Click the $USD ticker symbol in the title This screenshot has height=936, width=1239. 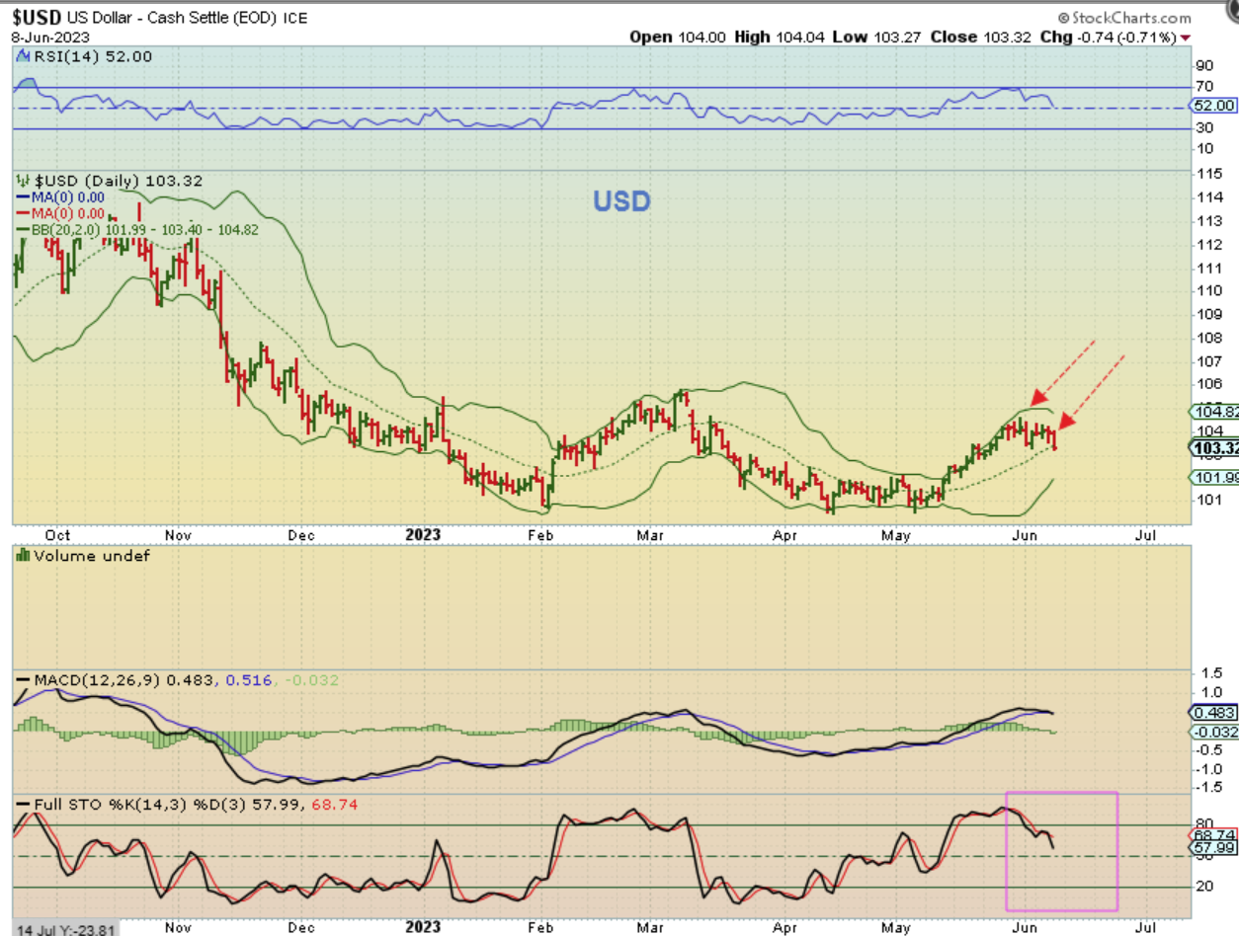[x=36, y=18]
